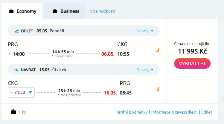Click the 1 mezipřistání label on return flight

[69, 95]
